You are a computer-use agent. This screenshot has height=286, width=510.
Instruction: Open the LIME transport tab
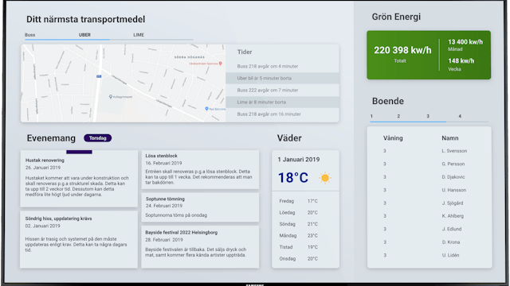[139, 35]
